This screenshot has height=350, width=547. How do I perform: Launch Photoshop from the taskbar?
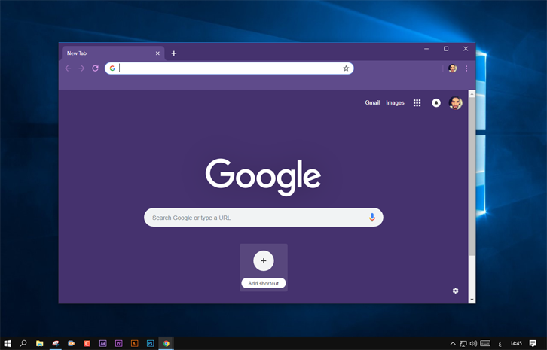click(151, 343)
